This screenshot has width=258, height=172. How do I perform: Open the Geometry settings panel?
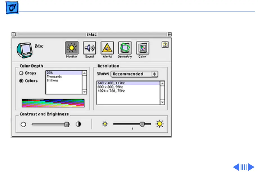point(125,48)
